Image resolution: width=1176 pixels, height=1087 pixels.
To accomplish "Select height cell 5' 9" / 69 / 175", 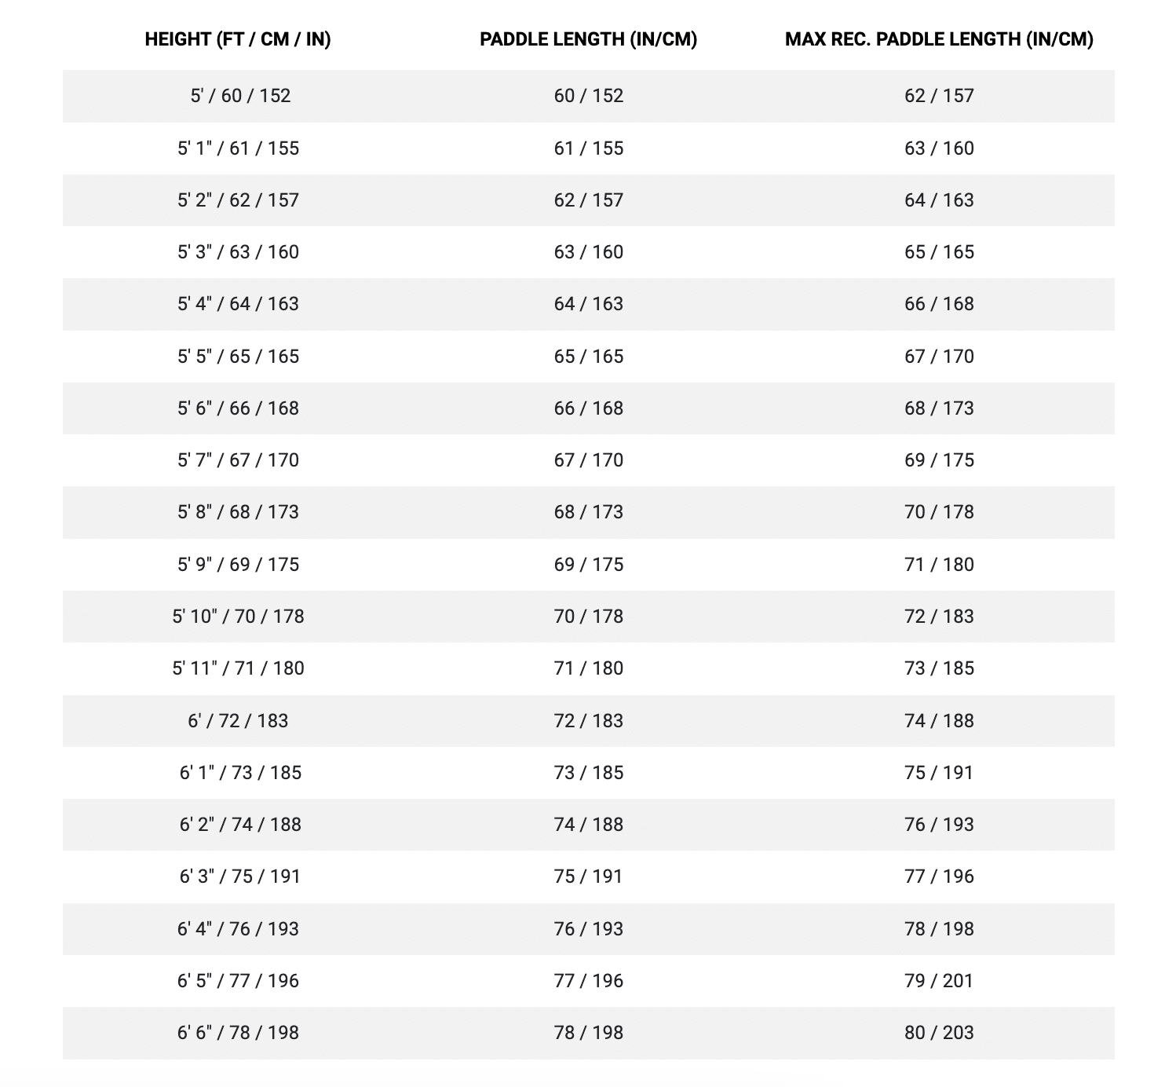I will coord(238,565).
